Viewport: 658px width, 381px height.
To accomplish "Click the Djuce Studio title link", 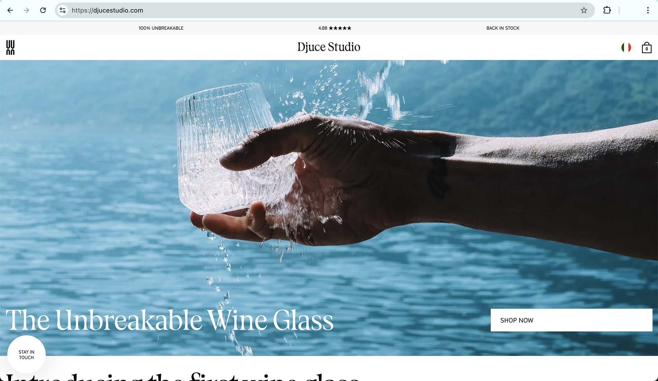I will (x=329, y=47).
